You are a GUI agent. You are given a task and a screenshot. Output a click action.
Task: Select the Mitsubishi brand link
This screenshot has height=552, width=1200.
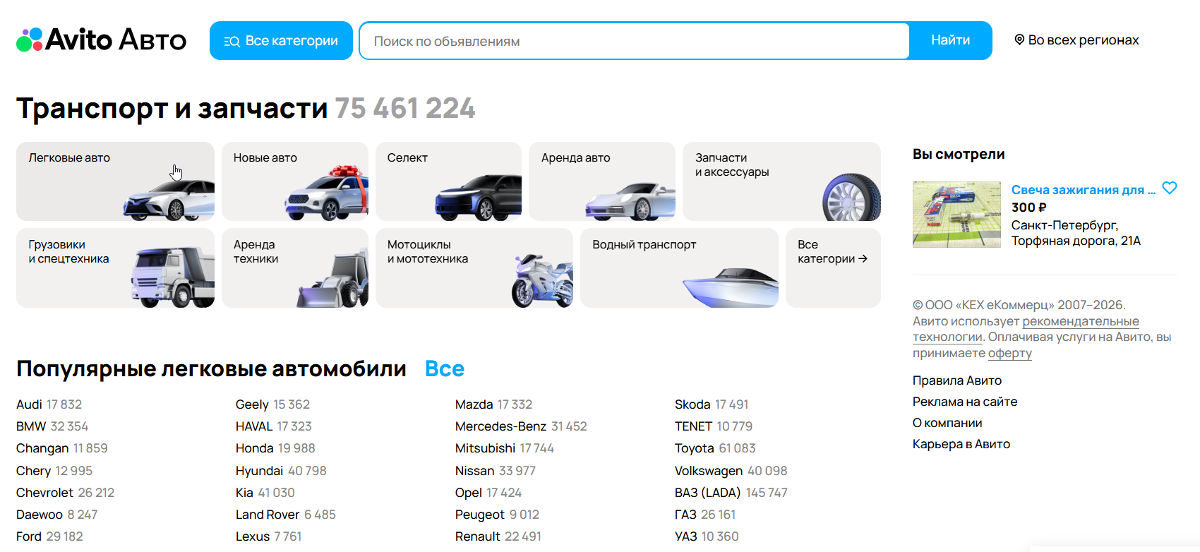[x=485, y=448]
